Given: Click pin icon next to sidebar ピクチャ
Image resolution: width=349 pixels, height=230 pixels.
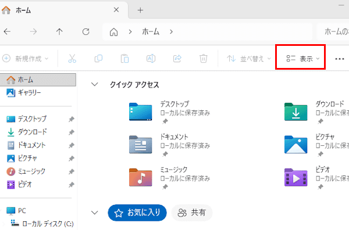Looking at the screenshot, I should (x=71, y=159).
